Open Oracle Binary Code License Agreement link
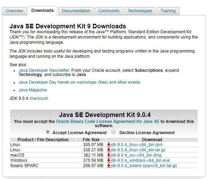Viewport: 208px width, 179px height. (108, 122)
